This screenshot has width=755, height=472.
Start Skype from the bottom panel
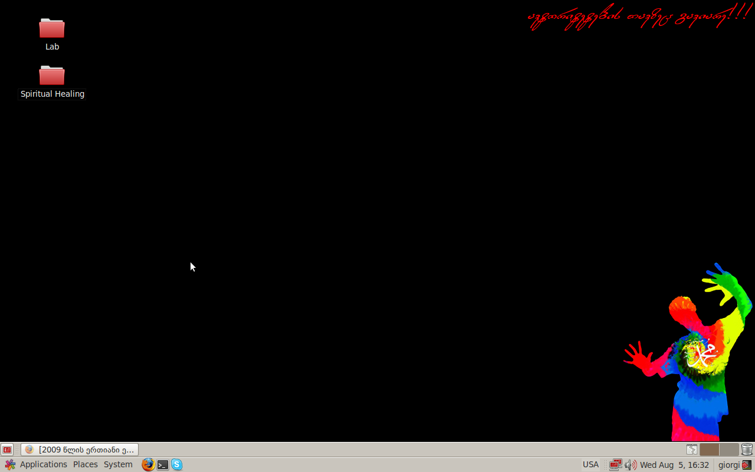[x=176, y=464]
